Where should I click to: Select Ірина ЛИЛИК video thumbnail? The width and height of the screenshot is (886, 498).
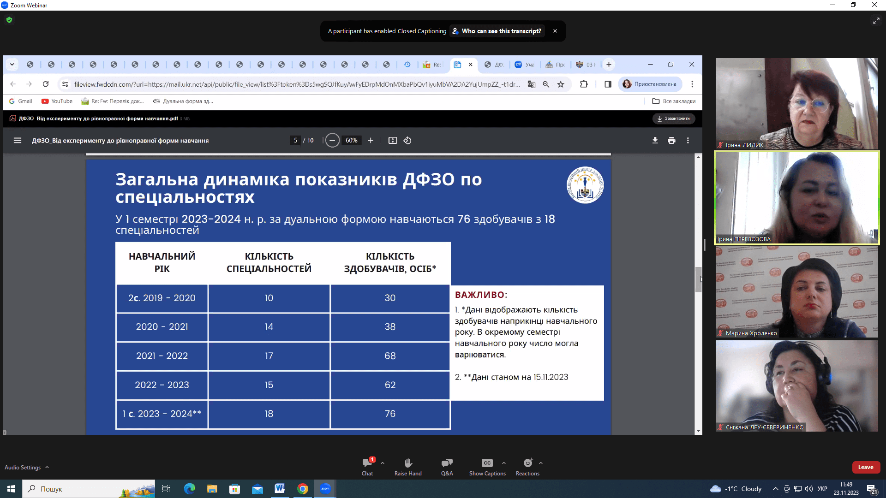click(796, 103)
